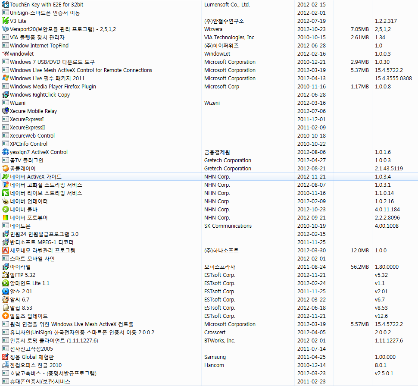
Task: Select the 호남고속버스 증명서발급프로그램 entry
Action: (53, 373)
